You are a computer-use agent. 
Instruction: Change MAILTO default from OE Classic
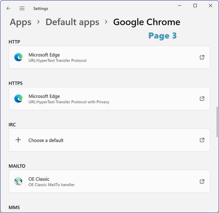pos(109,182)
